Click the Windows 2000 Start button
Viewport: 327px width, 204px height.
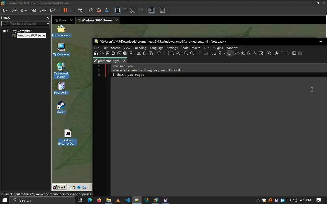coord(59,187)
